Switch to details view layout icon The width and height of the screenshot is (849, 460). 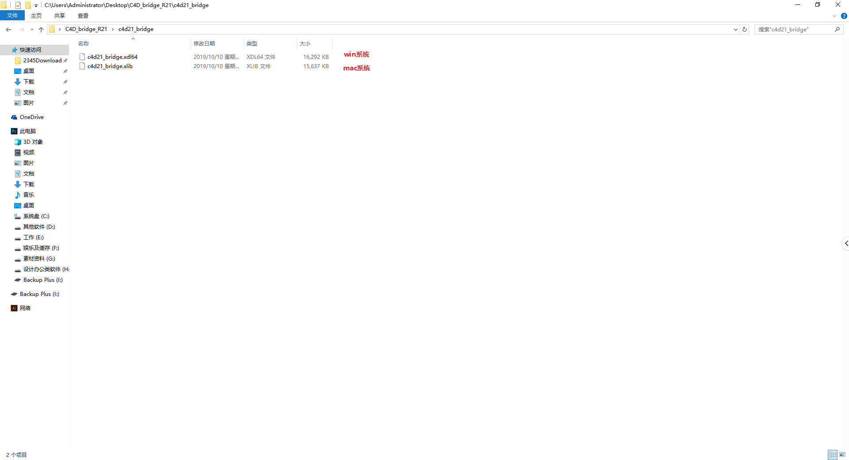833,455
